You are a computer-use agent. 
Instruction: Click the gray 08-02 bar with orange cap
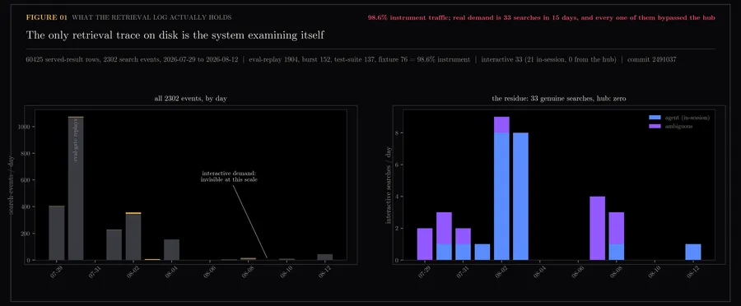coord(133,237)
